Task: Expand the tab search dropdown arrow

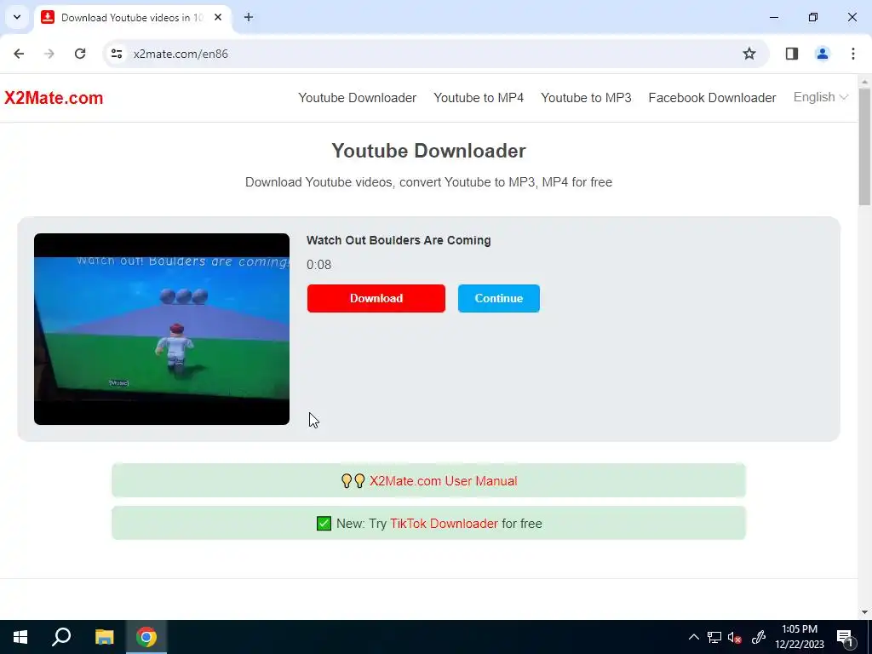Action: pyautogui.click(x=17, y=18)
